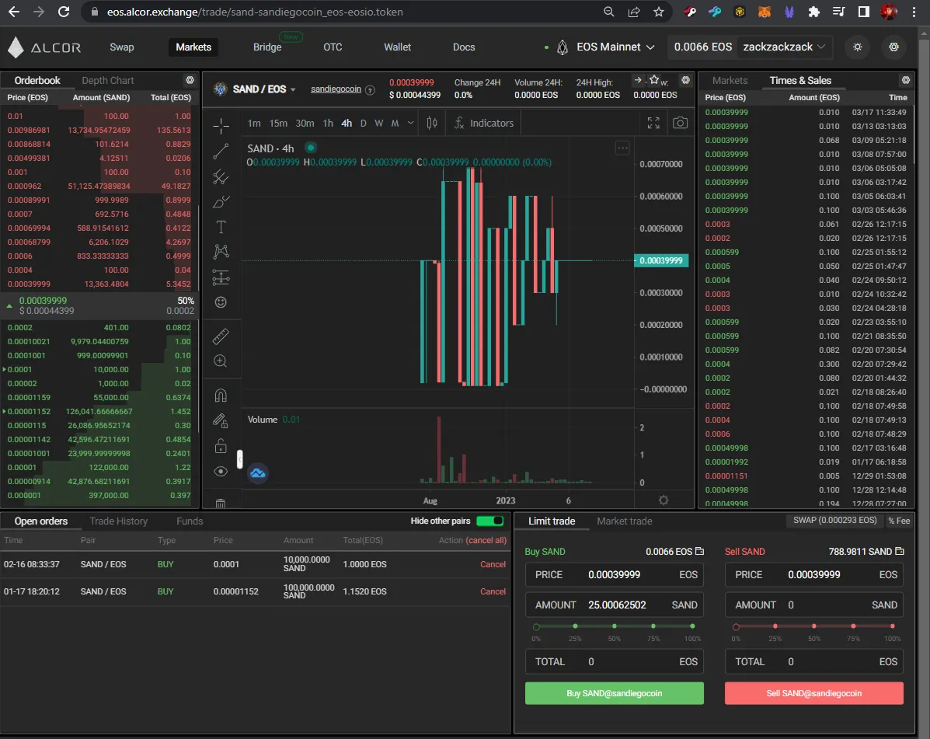Switch to Funds tab
This screenshot has width=930, height=739.
pyautogui.click(x=190, y=521)
